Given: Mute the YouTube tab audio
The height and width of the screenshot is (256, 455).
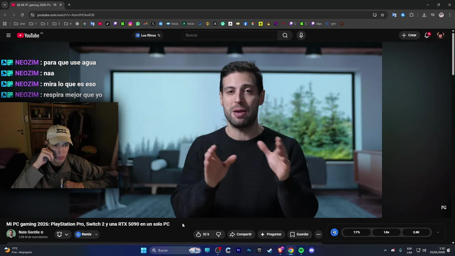Looking at the screenshot, I should (55, 5).
